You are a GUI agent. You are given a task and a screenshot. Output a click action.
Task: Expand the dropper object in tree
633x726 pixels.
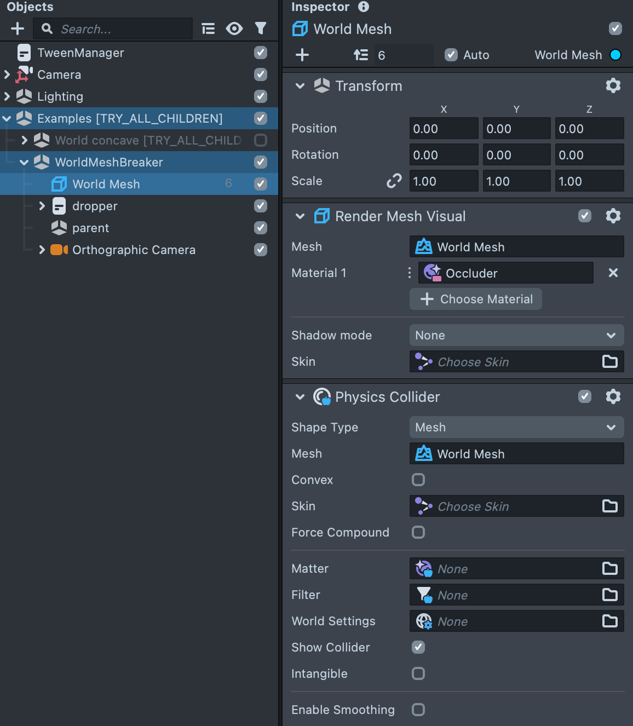[x=42, y=206]
